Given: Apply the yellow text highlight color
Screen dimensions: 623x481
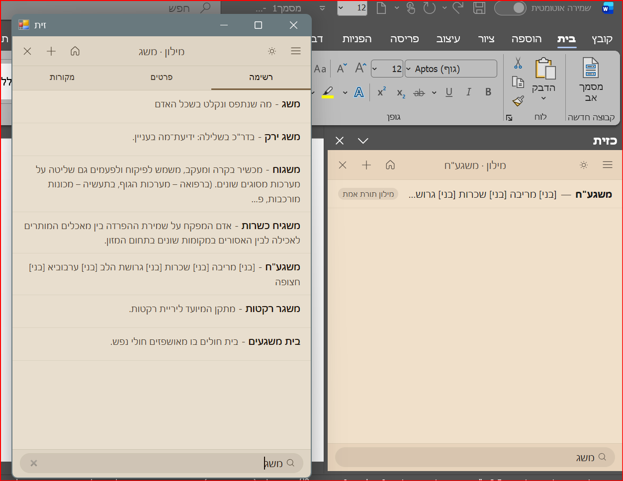Looking at the screenshot, I should point(328,92).
